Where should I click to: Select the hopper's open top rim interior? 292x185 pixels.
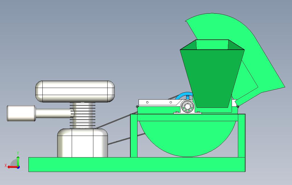click(212, 45)
